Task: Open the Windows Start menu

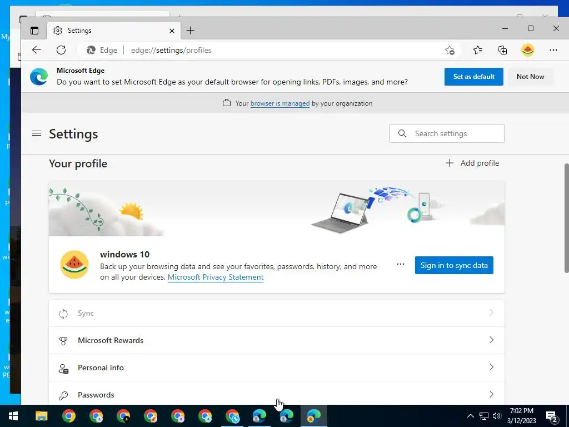Action: [x=13, y=416]
